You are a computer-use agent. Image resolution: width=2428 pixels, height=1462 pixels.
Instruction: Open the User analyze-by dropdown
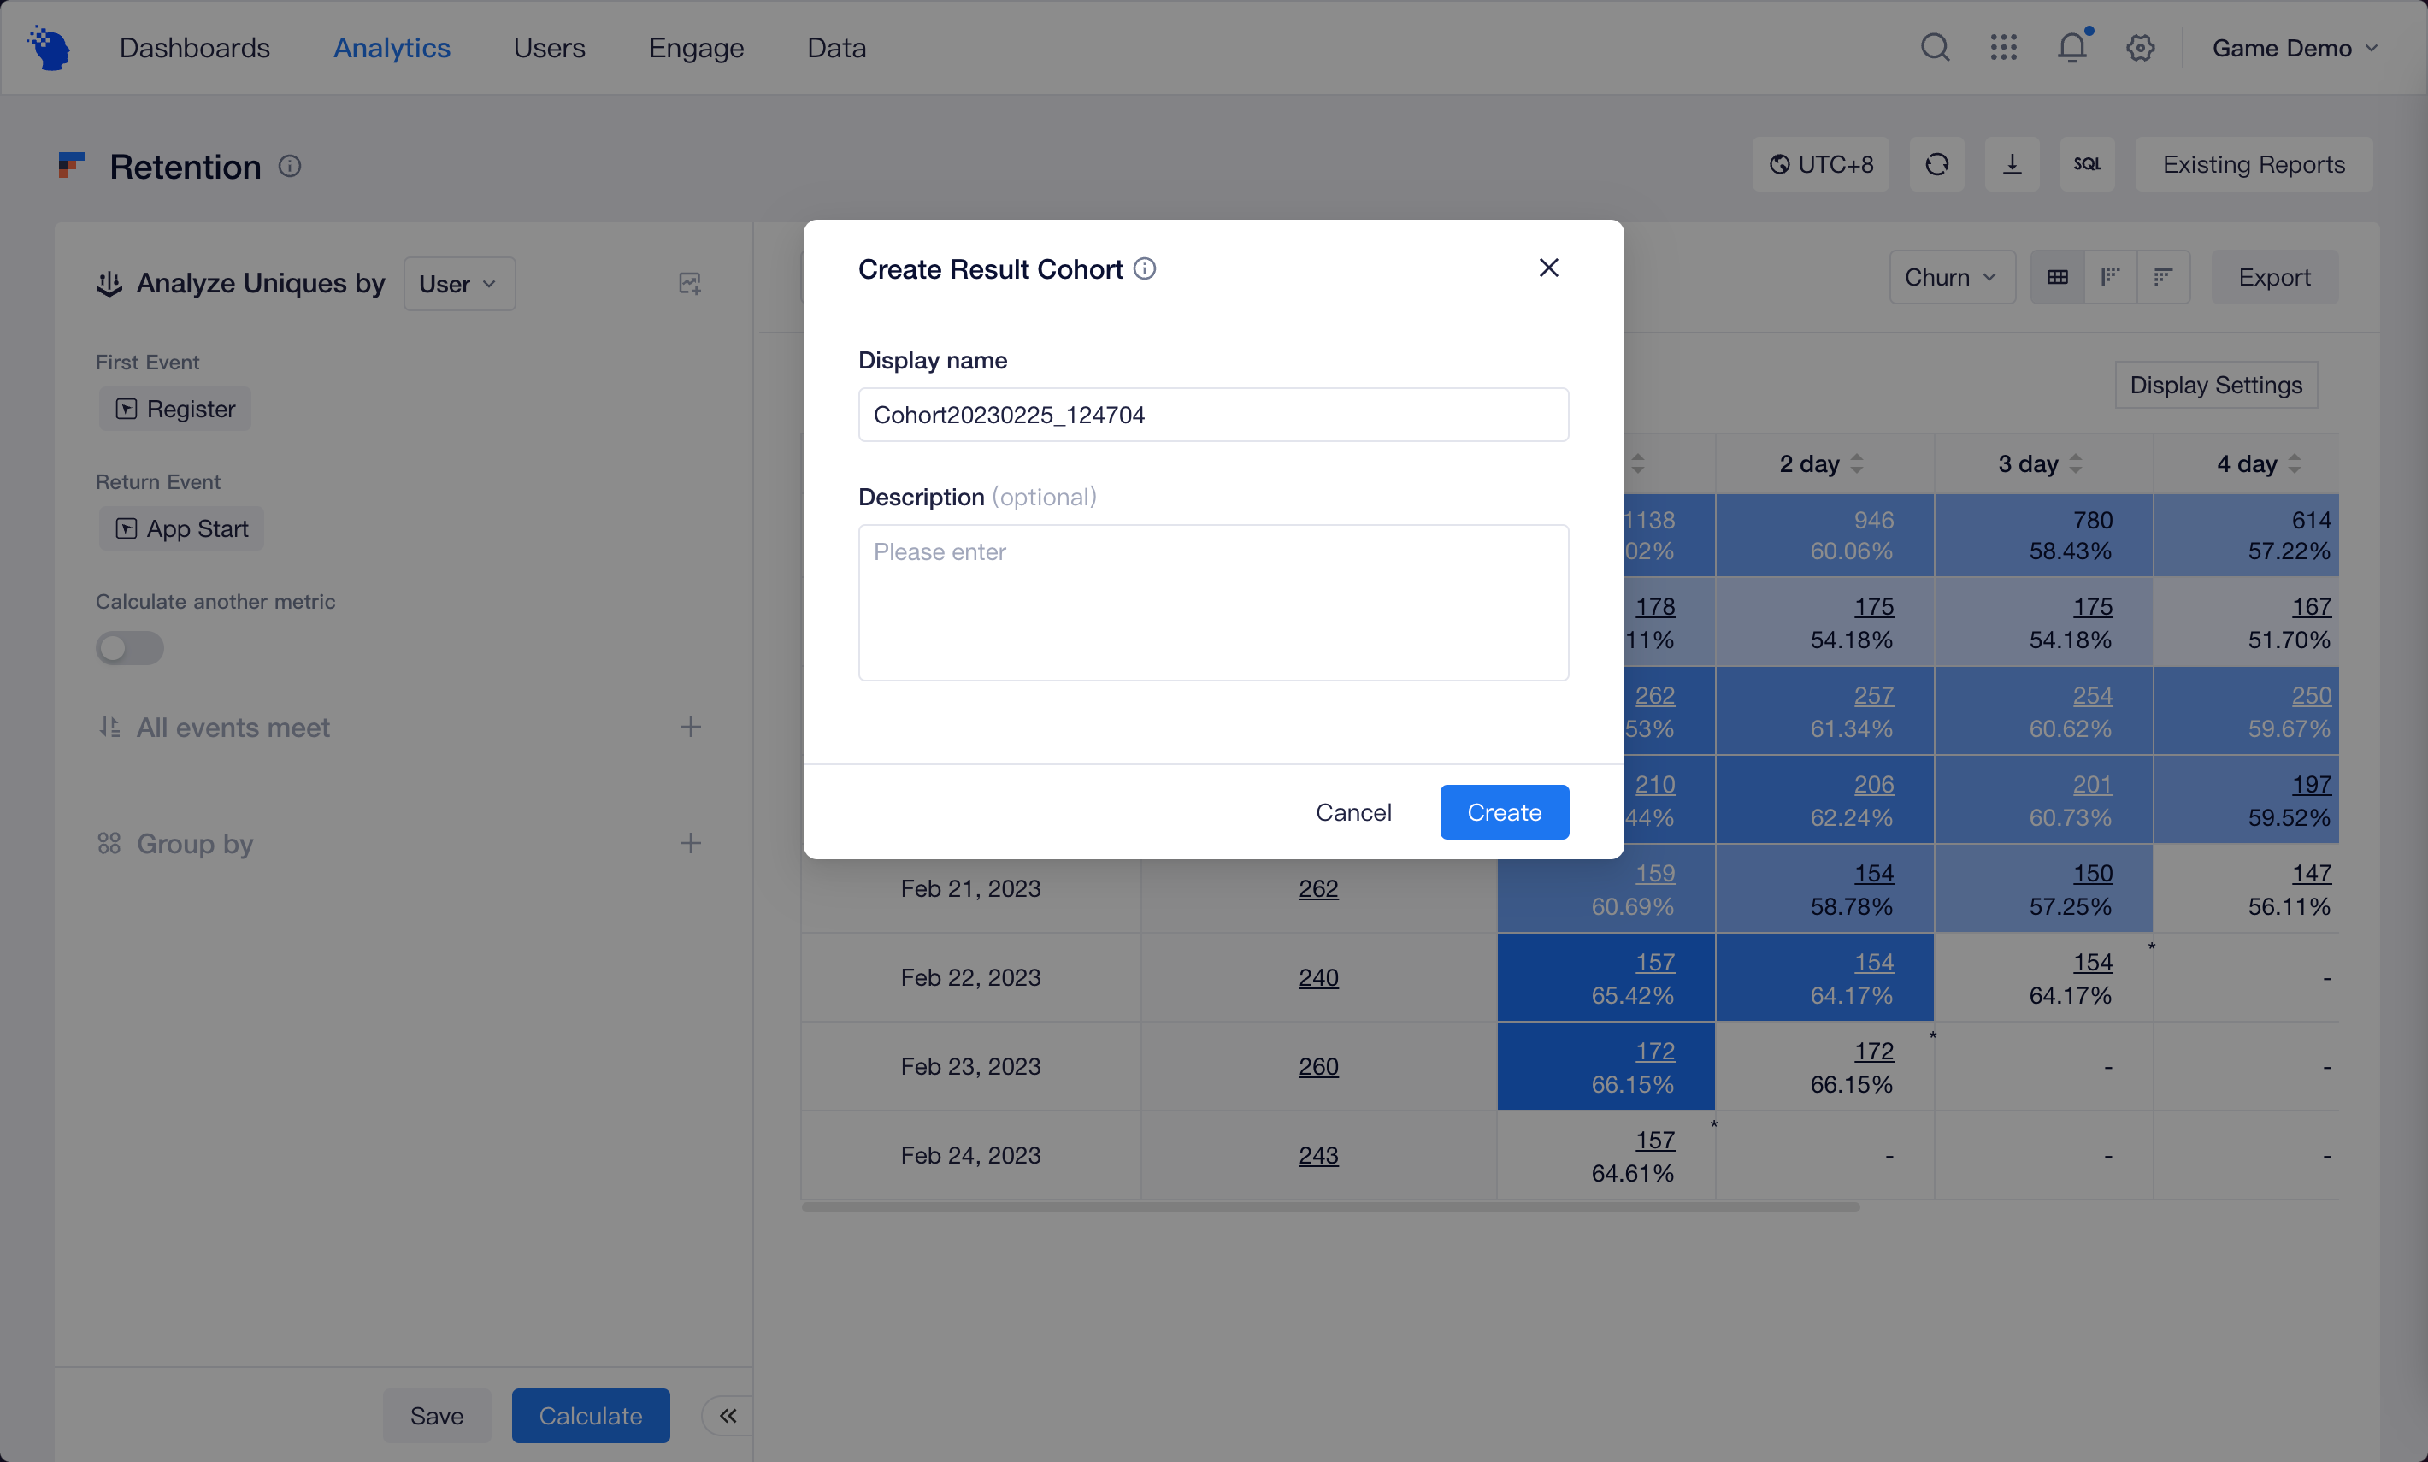459,284
